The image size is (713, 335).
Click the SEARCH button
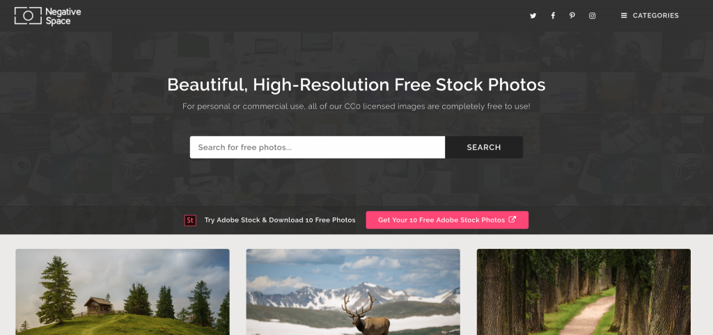pos(484,147)
